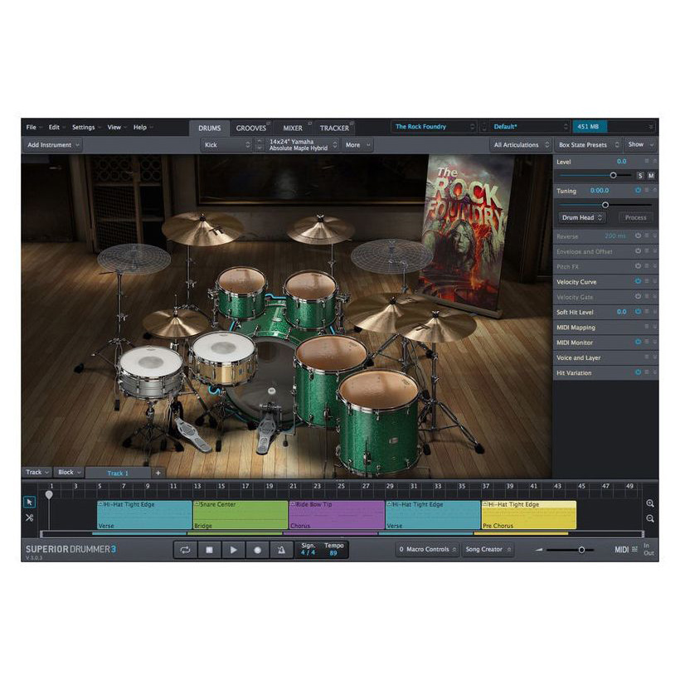Enable the Pitch FX power button
The image size is (680, 680).
point(638,266)
